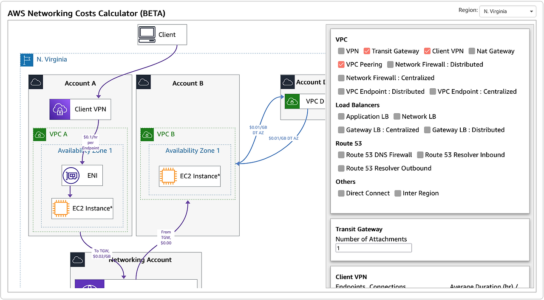The image size is (544, 300).
Task: Click the VPC A label
Action: 59,135
